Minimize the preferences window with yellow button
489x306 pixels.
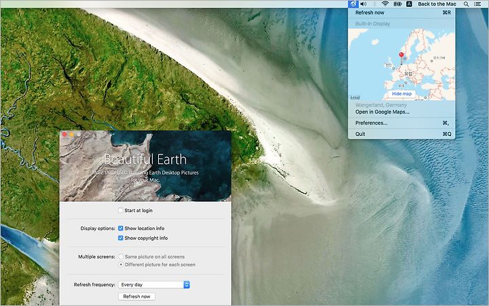(72, 135)
